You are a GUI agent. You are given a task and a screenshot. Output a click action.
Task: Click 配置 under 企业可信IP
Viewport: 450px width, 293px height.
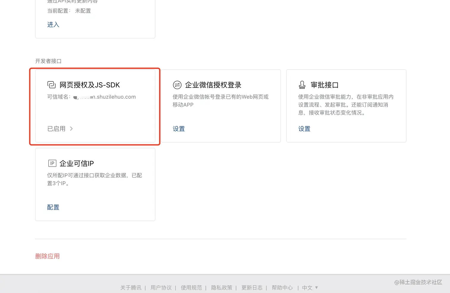[53, 207]
